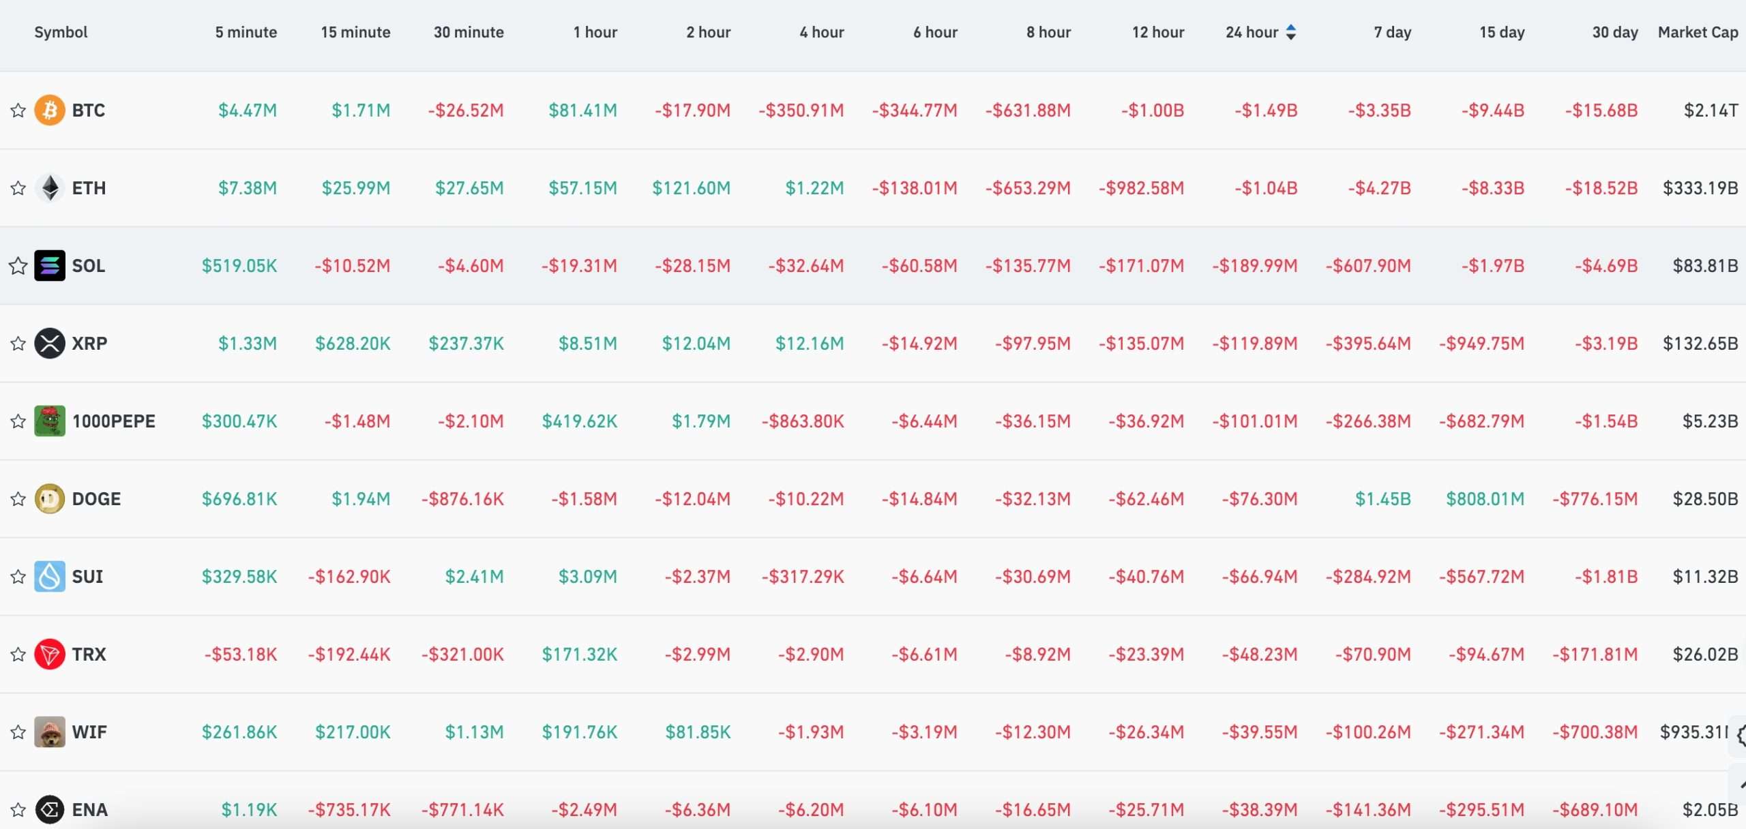The height and width of the screenshot is (829, 1746).
Task: Sort by 2 hour column
Action: coord(708,32)
